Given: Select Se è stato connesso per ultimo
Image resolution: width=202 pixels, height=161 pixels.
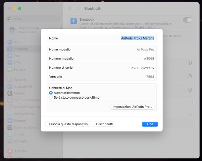Looking at the screenshot, I should click(51, 97).
